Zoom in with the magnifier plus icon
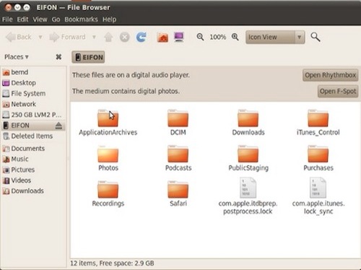 point(235,37)
